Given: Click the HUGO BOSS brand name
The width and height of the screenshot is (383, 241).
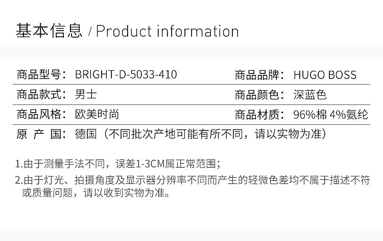Looking at the screenshot, I should (325, 75).
